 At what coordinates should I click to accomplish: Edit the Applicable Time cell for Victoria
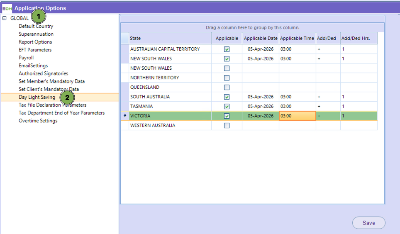coord(297,116)
